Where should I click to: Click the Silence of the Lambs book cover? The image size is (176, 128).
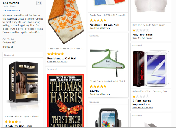66,101
